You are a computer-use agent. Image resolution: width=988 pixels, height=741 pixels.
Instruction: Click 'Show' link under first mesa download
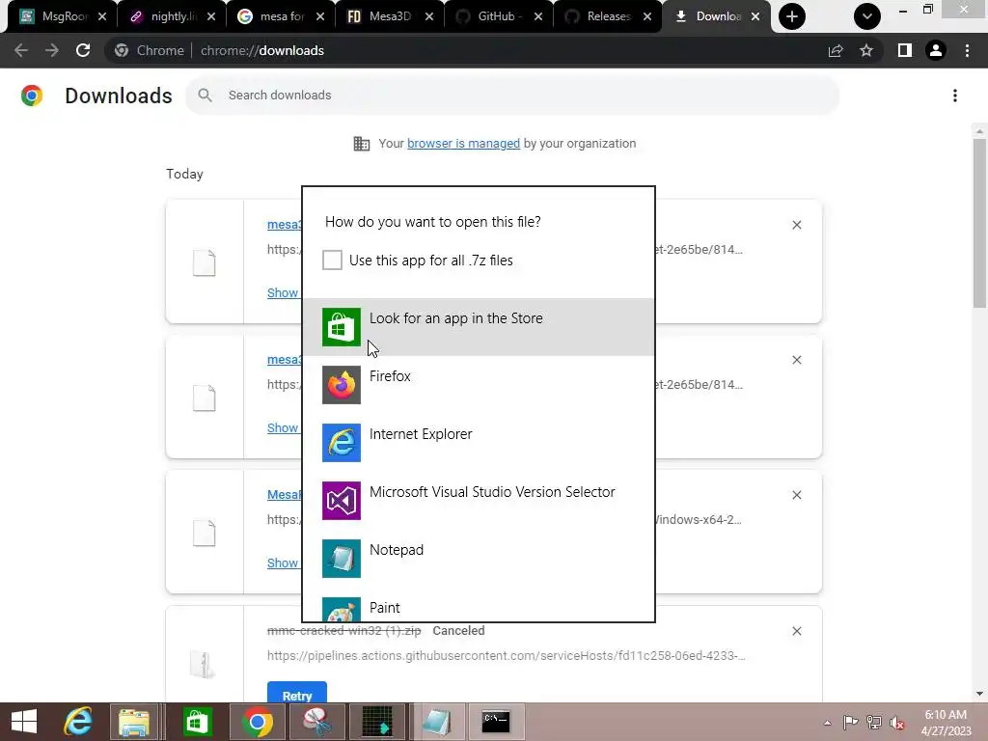pos(283,293)
